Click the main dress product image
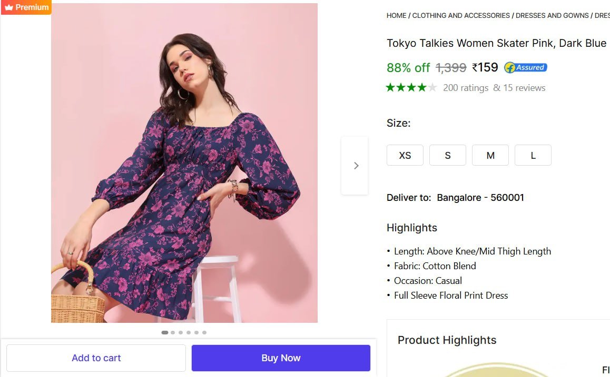Image resolution: width=610 pixels, height=377 pixels. (184, 163)
